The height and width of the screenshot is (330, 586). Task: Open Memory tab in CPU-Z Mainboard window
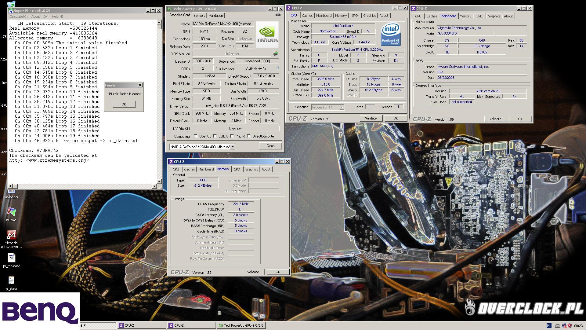point(465,16)
